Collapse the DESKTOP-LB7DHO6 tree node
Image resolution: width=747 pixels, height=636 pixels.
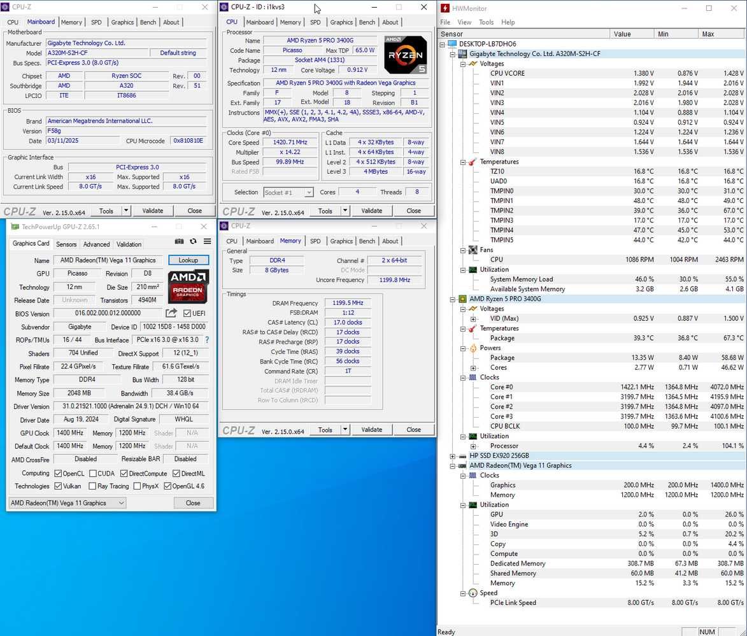[442, 45]
